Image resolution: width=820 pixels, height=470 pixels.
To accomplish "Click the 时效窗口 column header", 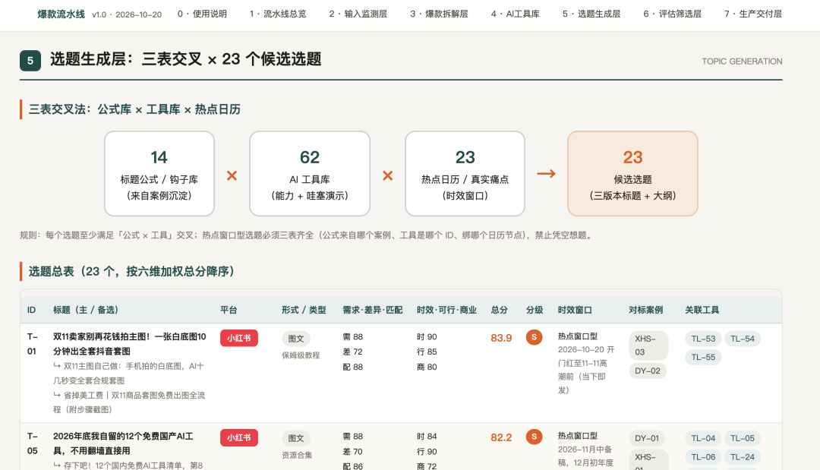I will pyautogui.click(x=575, y=310).
